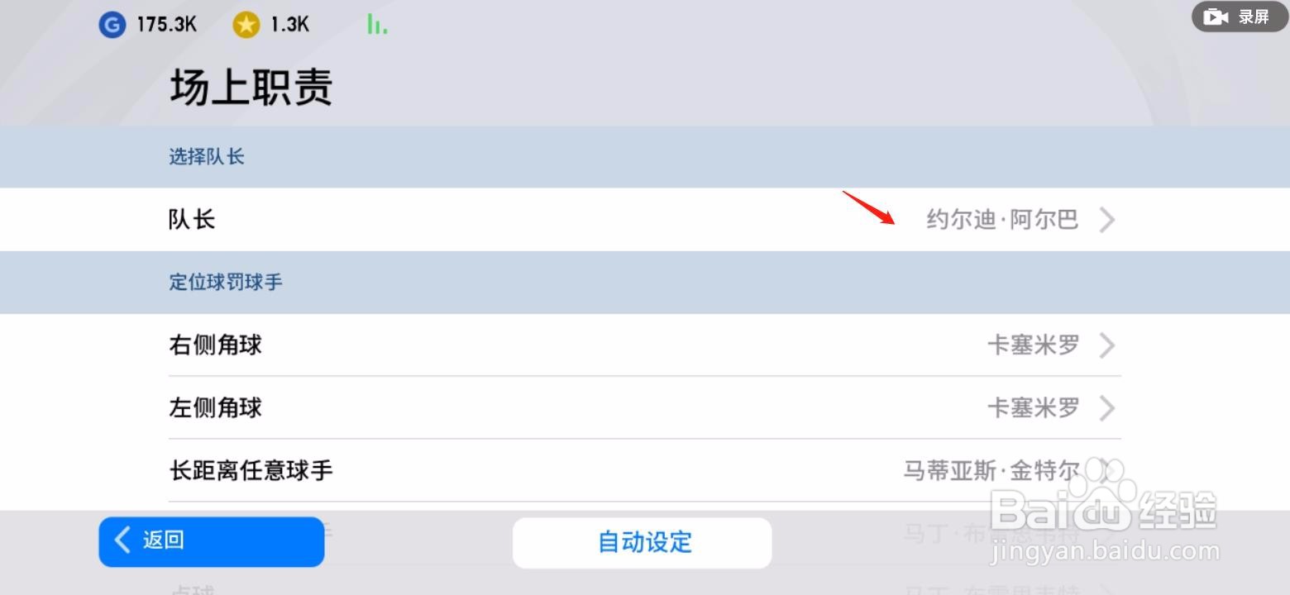Select the 左侧角球 row
The image size is (1290, 595).
[645, 408]
